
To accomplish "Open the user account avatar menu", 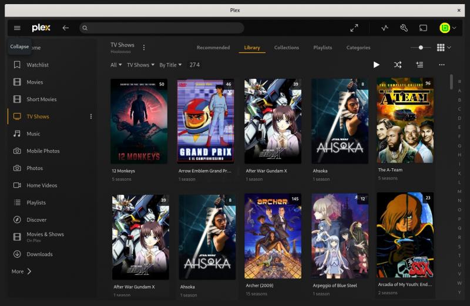I will click(448, 28).
